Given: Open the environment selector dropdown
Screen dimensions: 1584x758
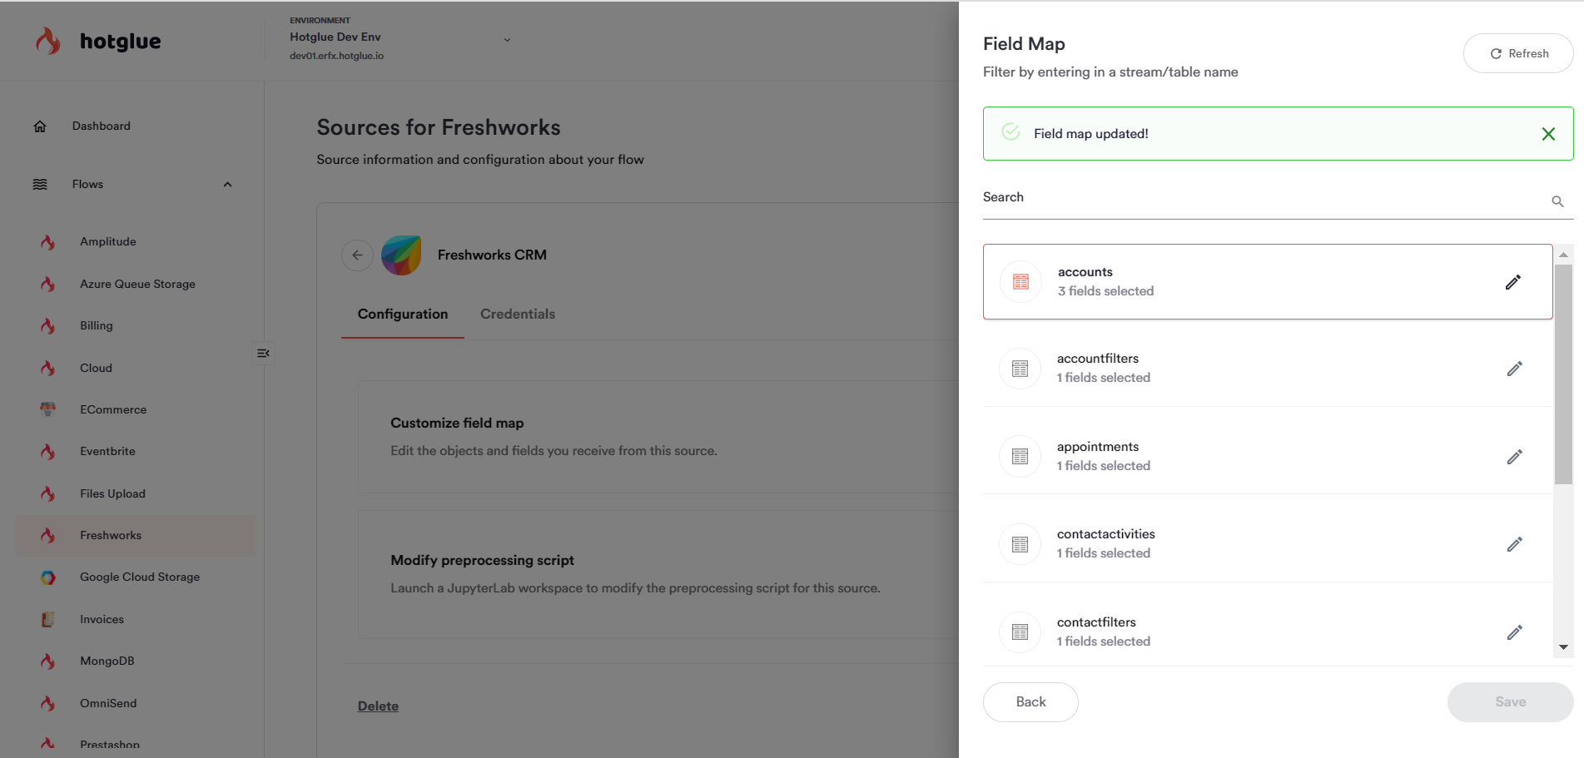Looking at the screenshot, I should point(507,40).
